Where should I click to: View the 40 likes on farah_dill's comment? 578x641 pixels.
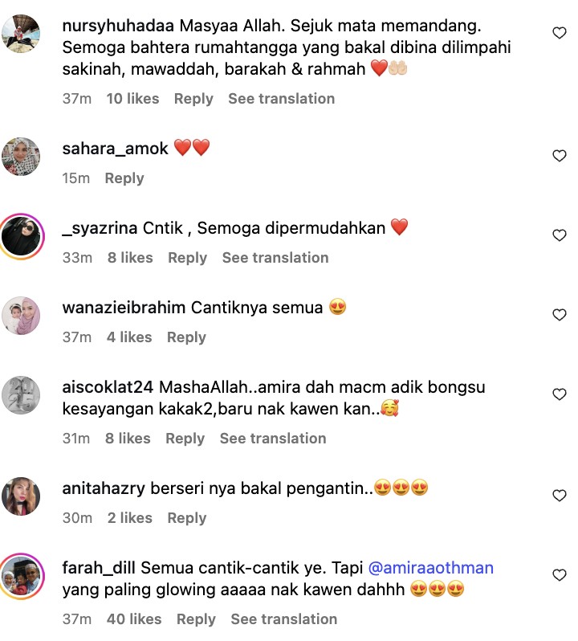tap(134, 619)
